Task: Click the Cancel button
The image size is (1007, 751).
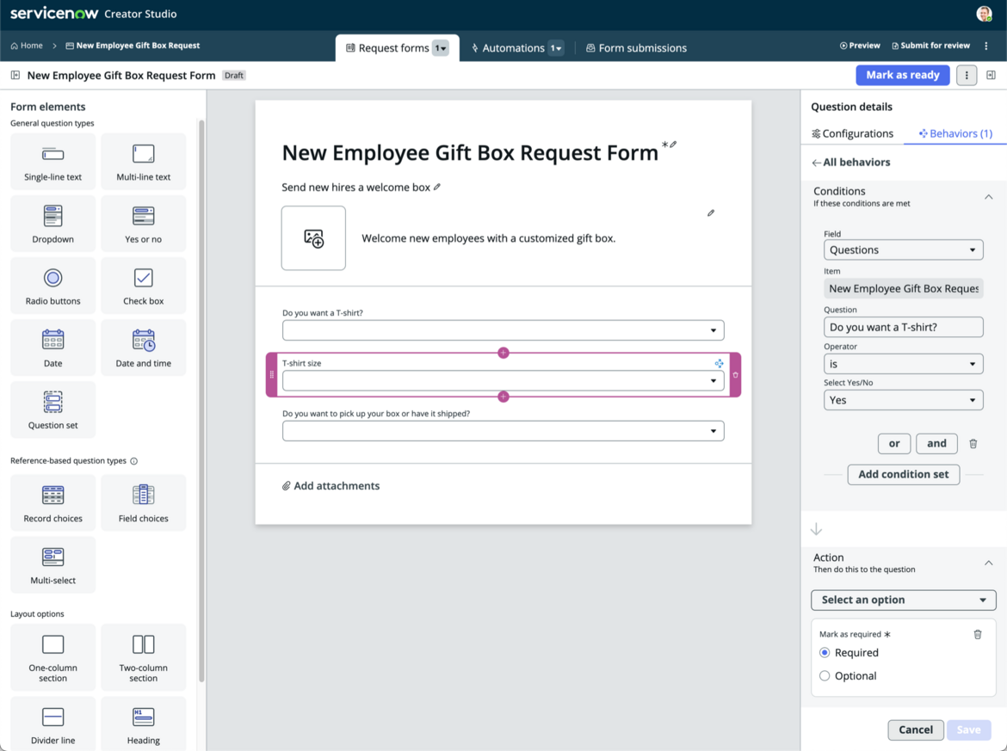Action: click(x=915, y=729)
